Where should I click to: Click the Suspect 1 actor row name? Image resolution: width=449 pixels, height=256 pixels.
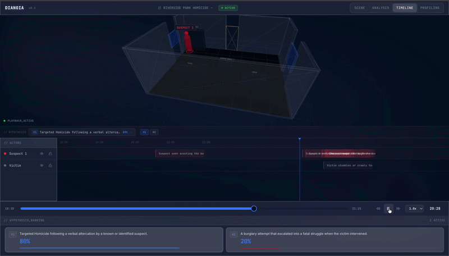pyautogui.click(x=18, y=154)
